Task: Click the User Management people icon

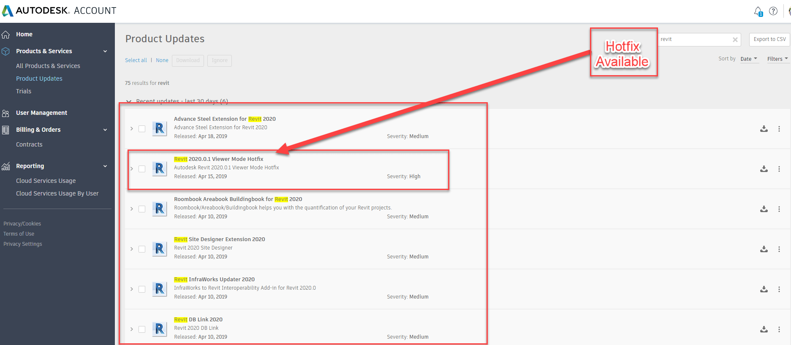Action: [x=5, y=113]
